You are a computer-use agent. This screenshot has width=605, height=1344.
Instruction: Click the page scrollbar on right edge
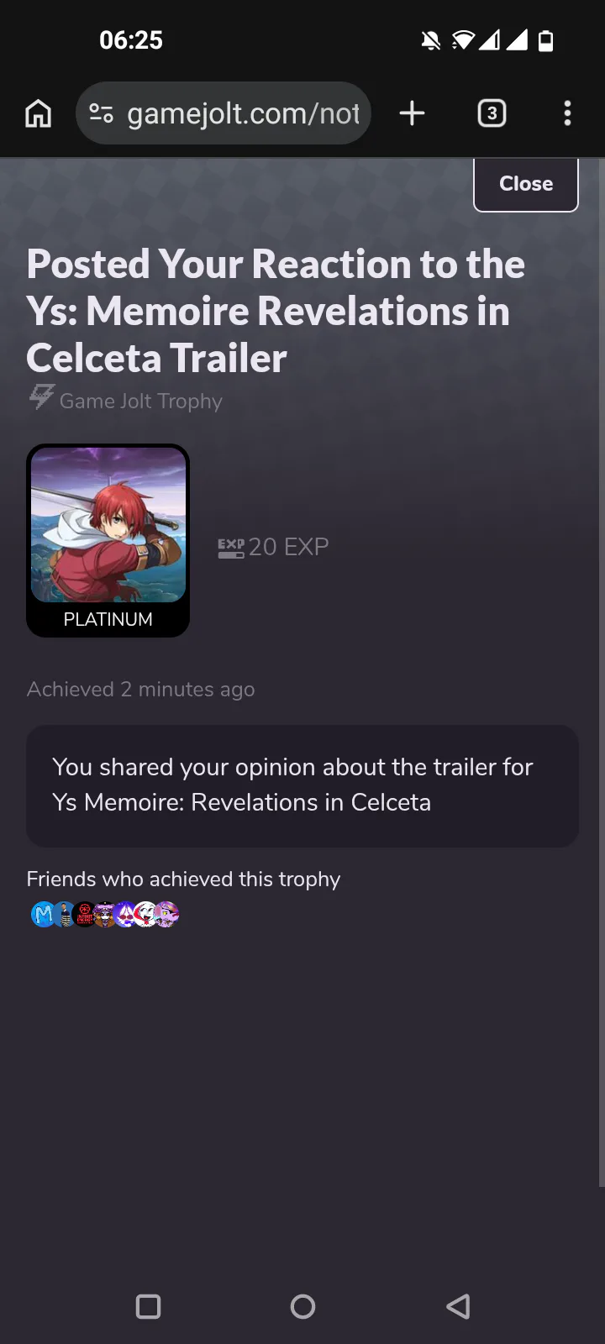click(601, 672)
